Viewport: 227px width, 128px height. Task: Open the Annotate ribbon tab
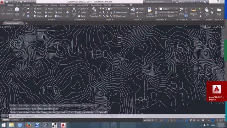coord(27,5)
